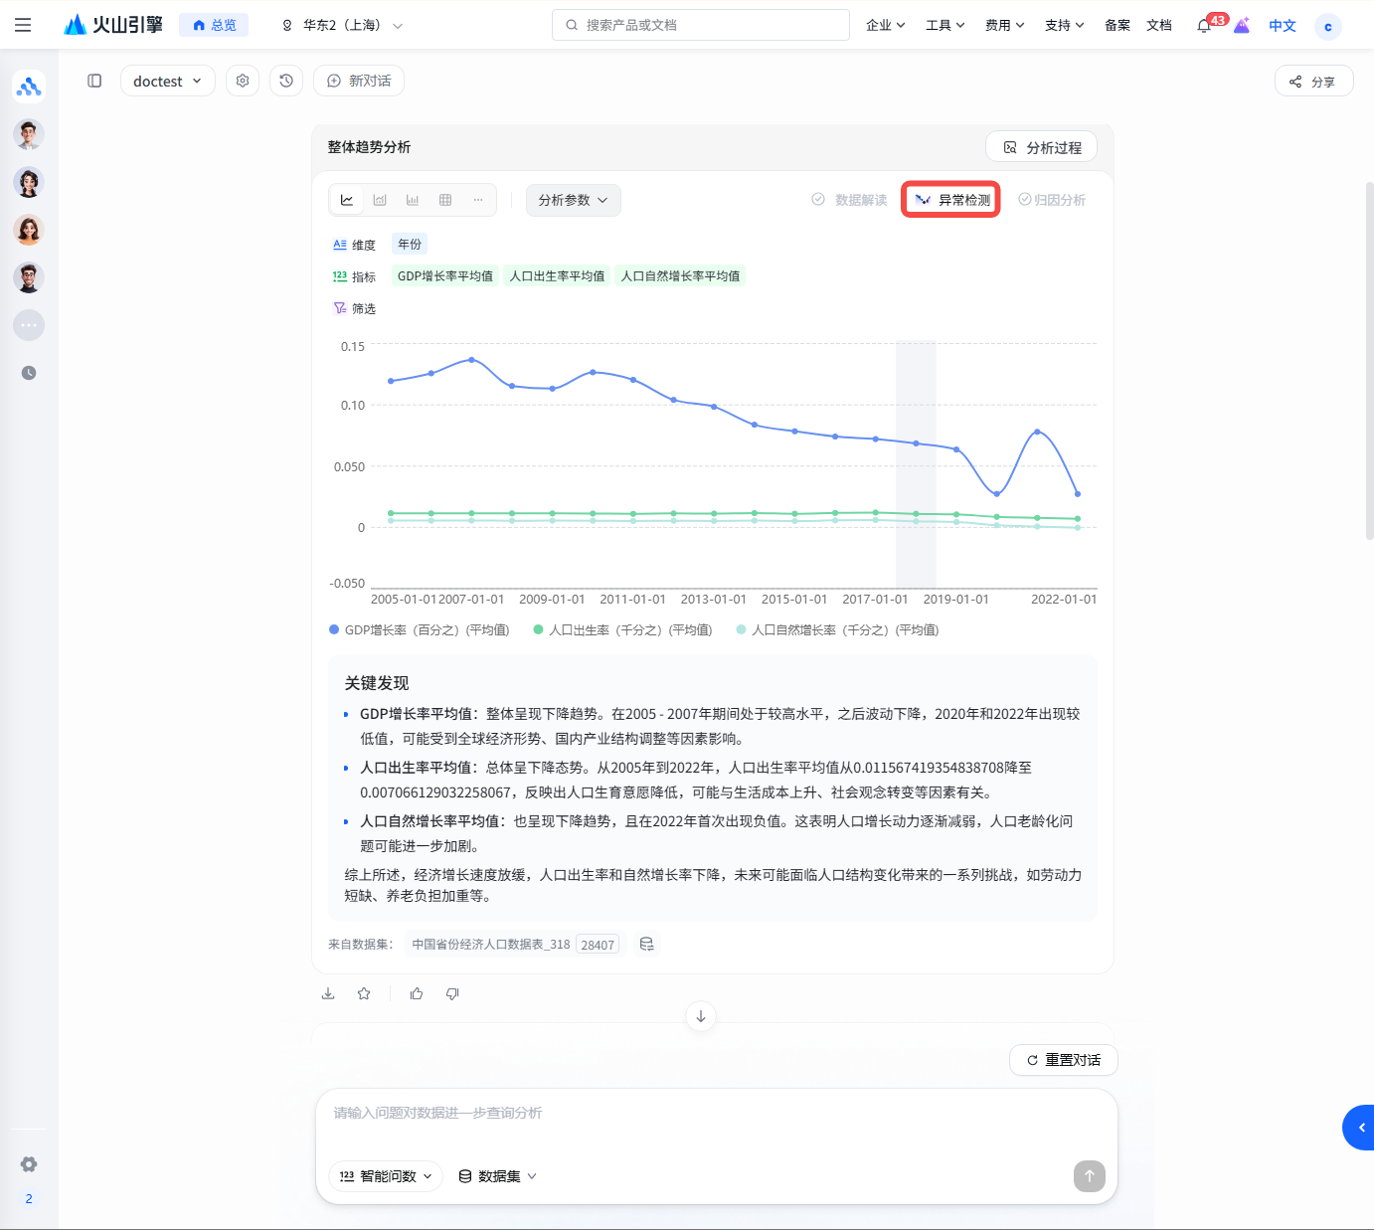The width and height of the screenshot is (1374, 1230).
Task: Open the 智能问数 mode dropdown
Action: [386, 1175]
